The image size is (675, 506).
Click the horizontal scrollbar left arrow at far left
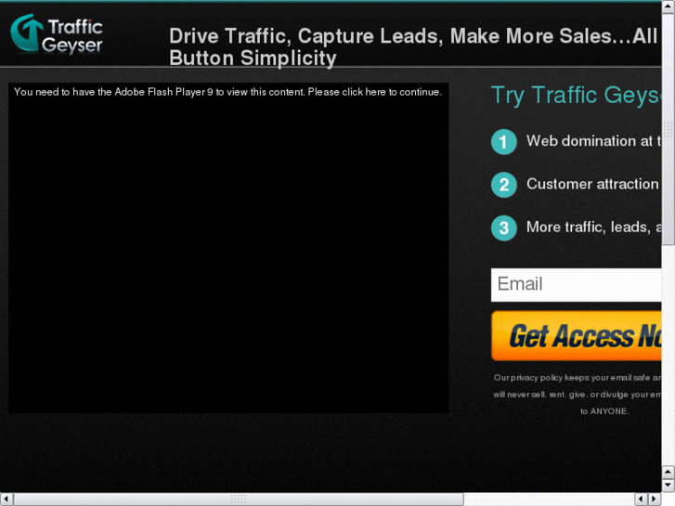(6, 500)
